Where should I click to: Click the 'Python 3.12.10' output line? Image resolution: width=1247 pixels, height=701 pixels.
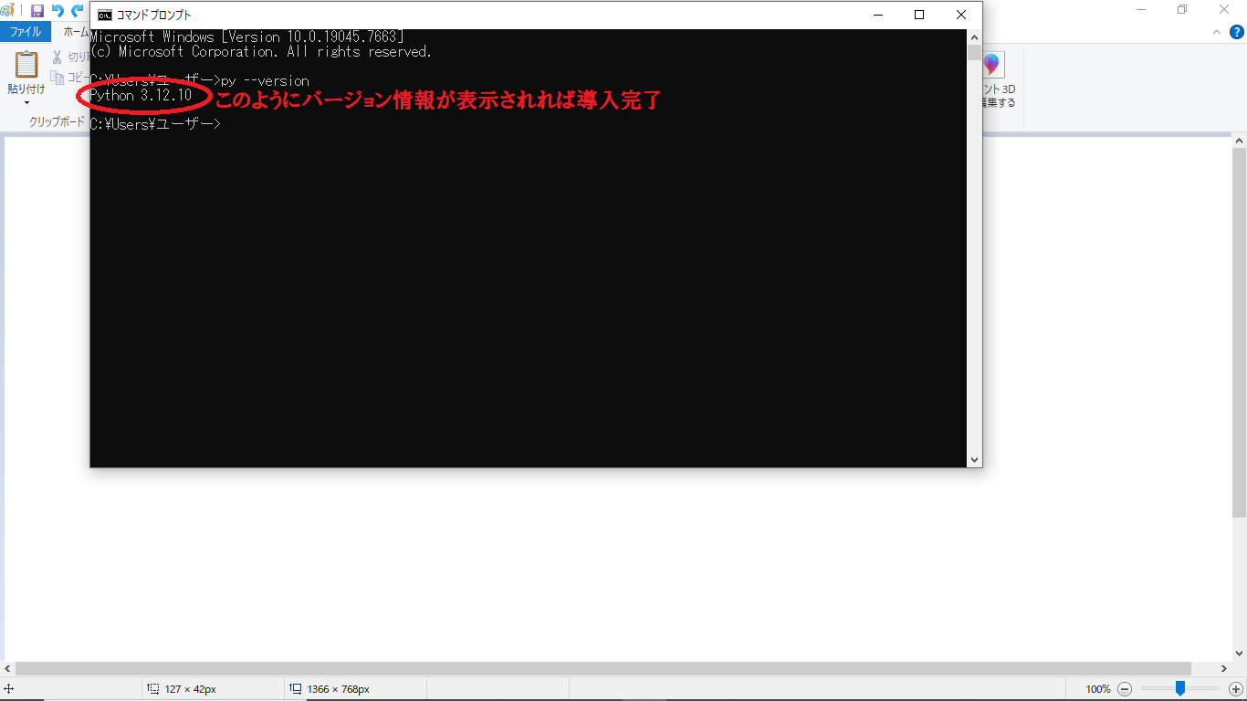[x=141, y=95]
